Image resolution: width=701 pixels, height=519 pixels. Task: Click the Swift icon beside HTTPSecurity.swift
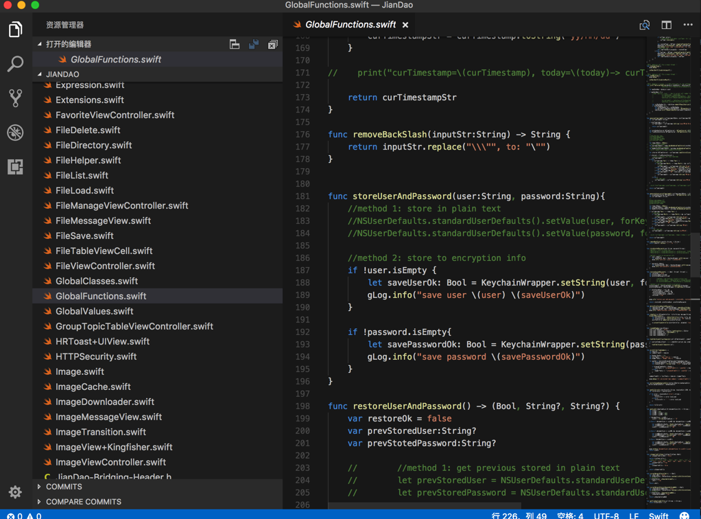48,356
